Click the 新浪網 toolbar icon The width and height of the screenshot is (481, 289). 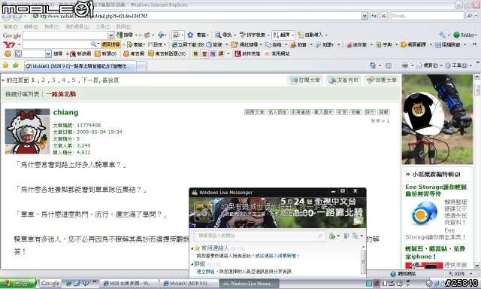(x=73, y=54)
